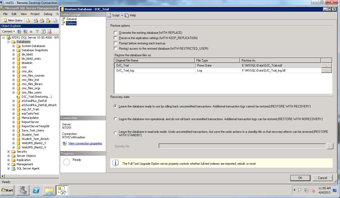This screenshot has width=340, height=198.
Task: Expand the bb_bb60 database node
Action: [13, 54]
